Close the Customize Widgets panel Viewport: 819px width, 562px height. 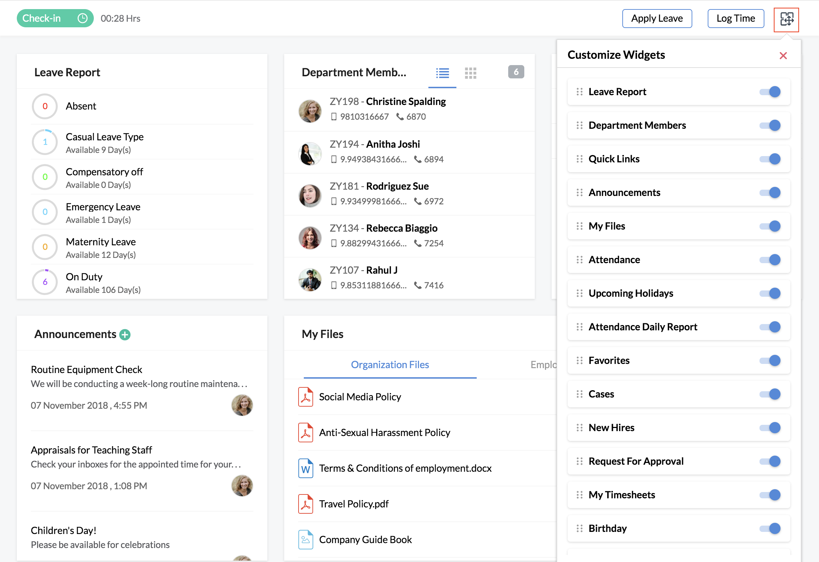click(x=783, y=56)
